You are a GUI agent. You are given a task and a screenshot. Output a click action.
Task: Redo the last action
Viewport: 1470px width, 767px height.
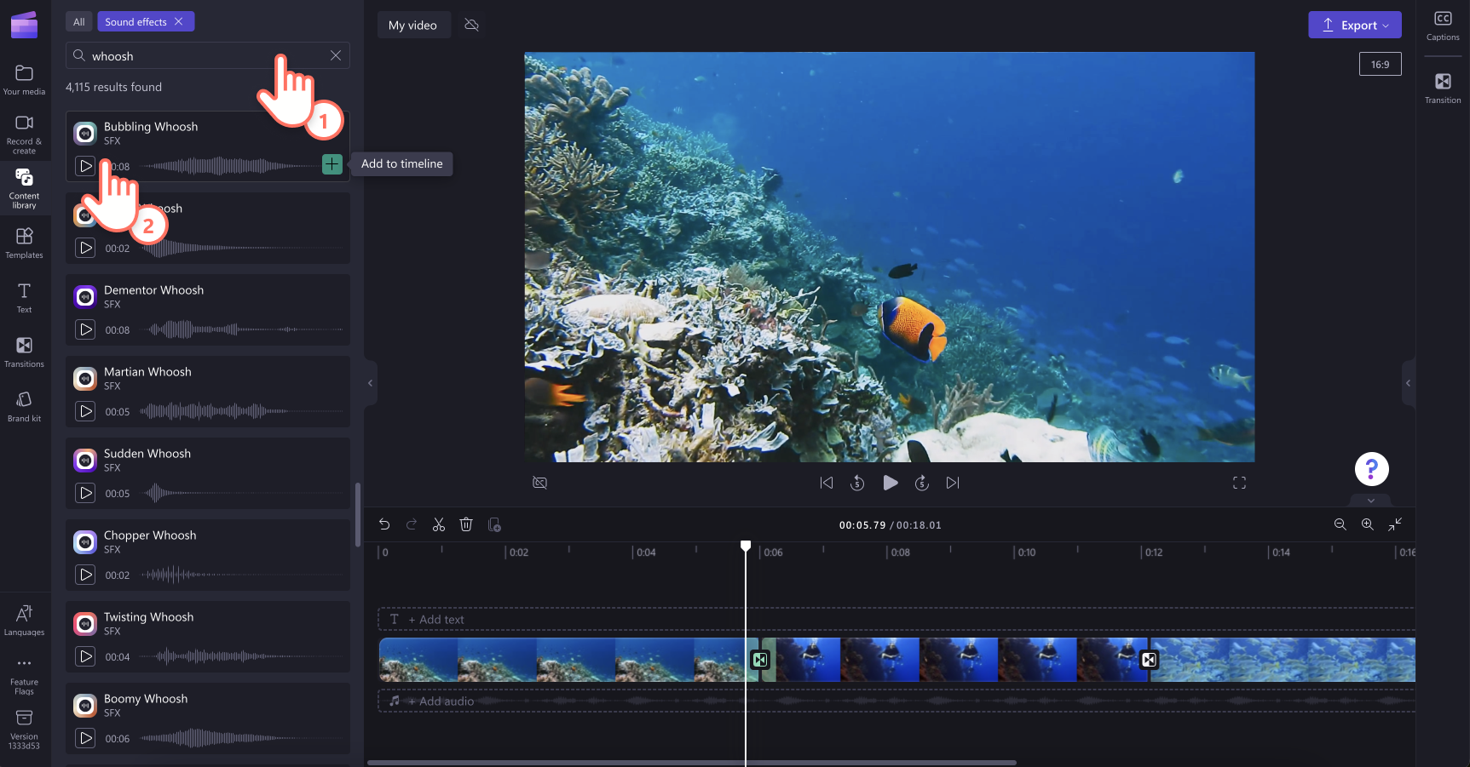click(x=412, y=524)
